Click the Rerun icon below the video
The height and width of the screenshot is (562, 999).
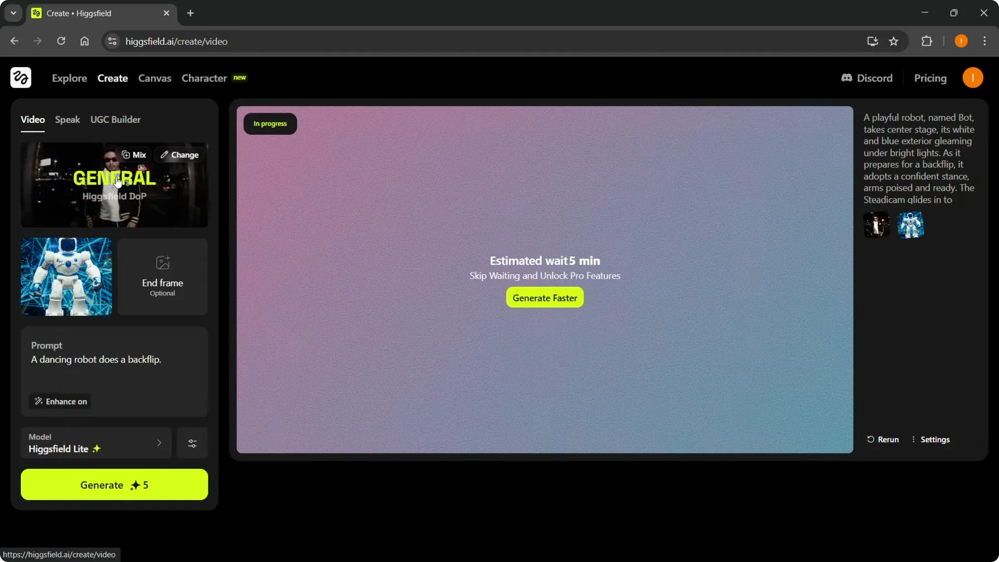pyautogui.click(x=872, y=439)
